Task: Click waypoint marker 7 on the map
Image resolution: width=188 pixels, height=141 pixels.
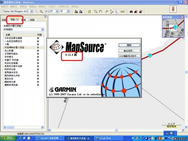Action: tap(150, 56)
